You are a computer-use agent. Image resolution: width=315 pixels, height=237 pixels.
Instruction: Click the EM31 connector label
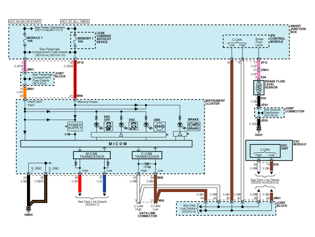click(x=265, y=70)
